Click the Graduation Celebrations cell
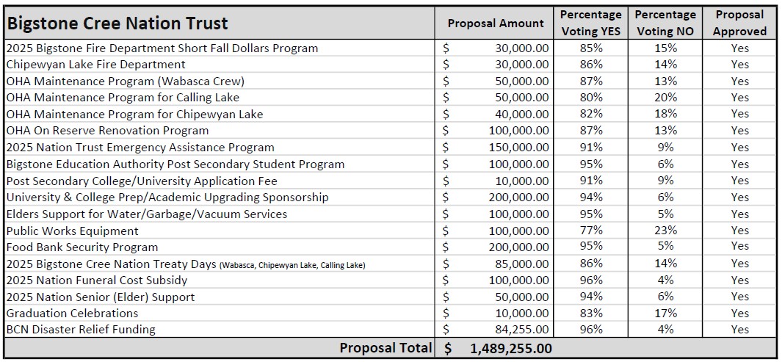782x362 pixels. click(x=220, y=313)
